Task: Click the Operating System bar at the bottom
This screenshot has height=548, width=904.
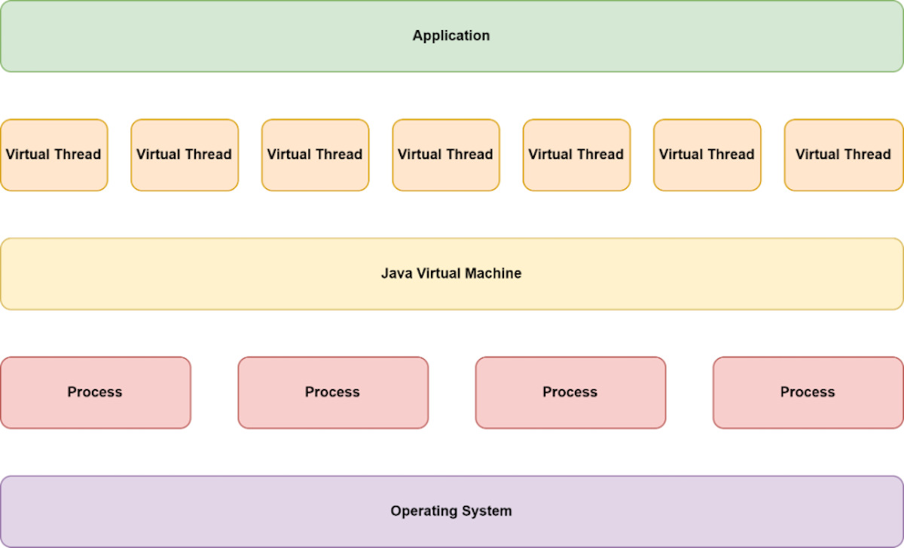Action: 450,510
